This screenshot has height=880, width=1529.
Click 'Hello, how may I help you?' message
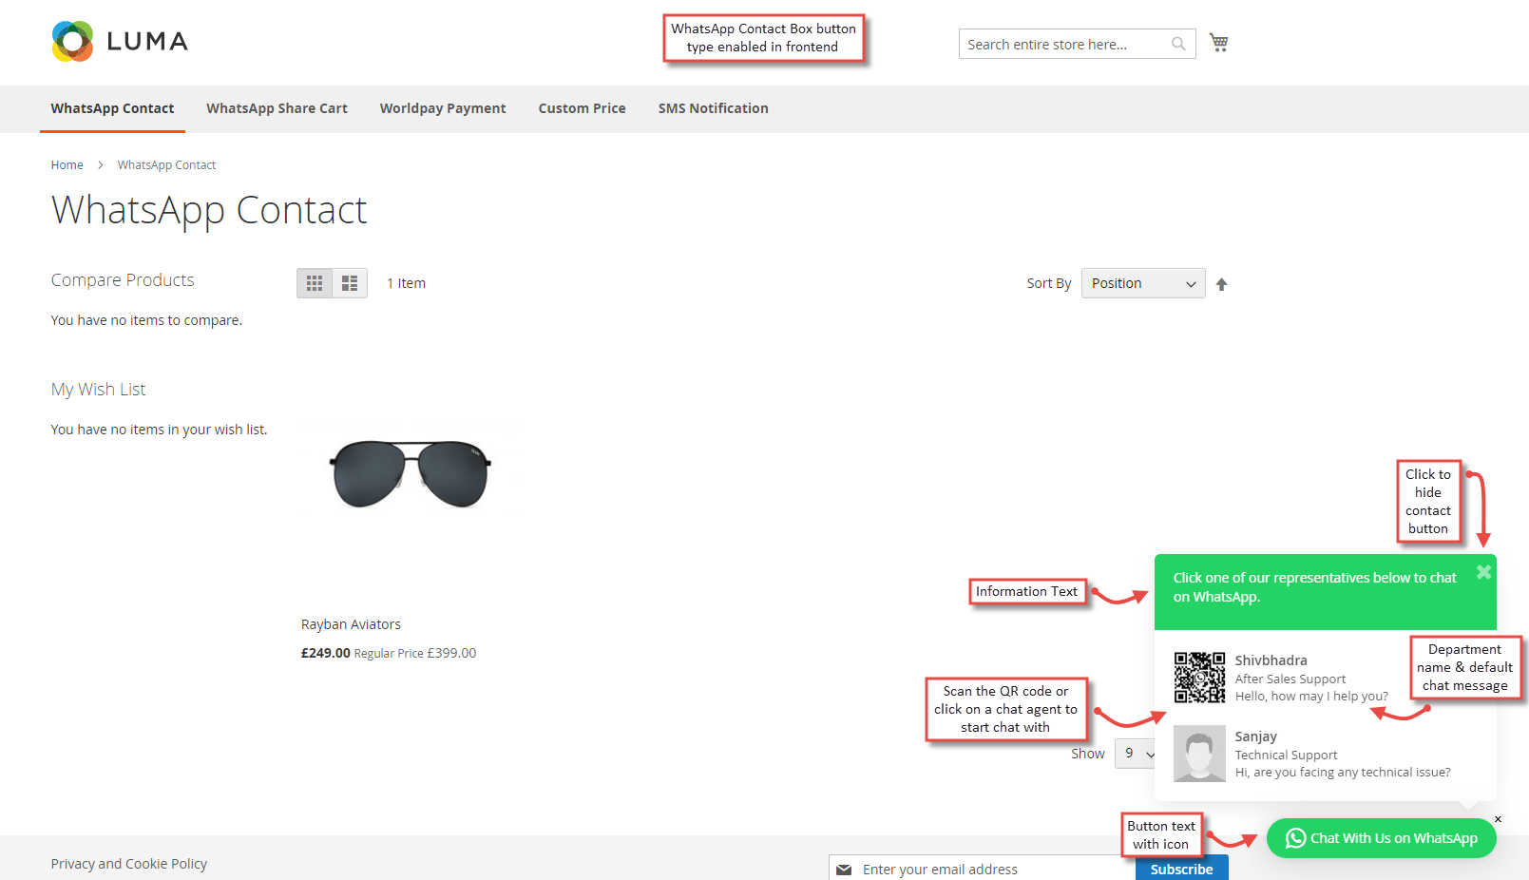pos(1311,696)
